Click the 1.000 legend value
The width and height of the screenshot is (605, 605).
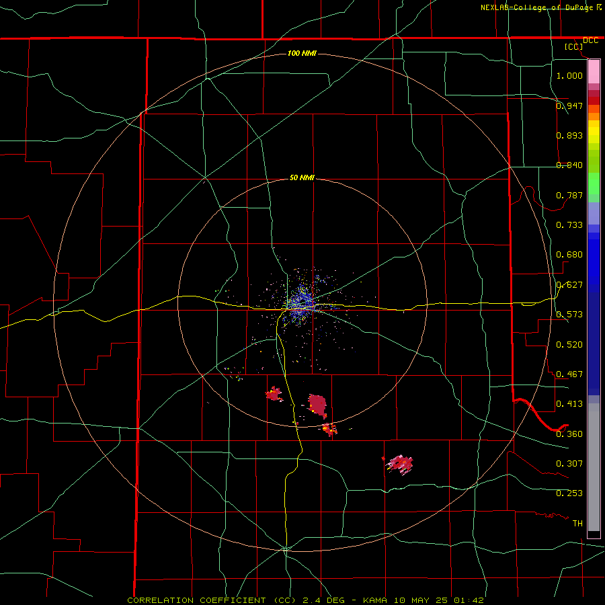[x=569, y=75]
